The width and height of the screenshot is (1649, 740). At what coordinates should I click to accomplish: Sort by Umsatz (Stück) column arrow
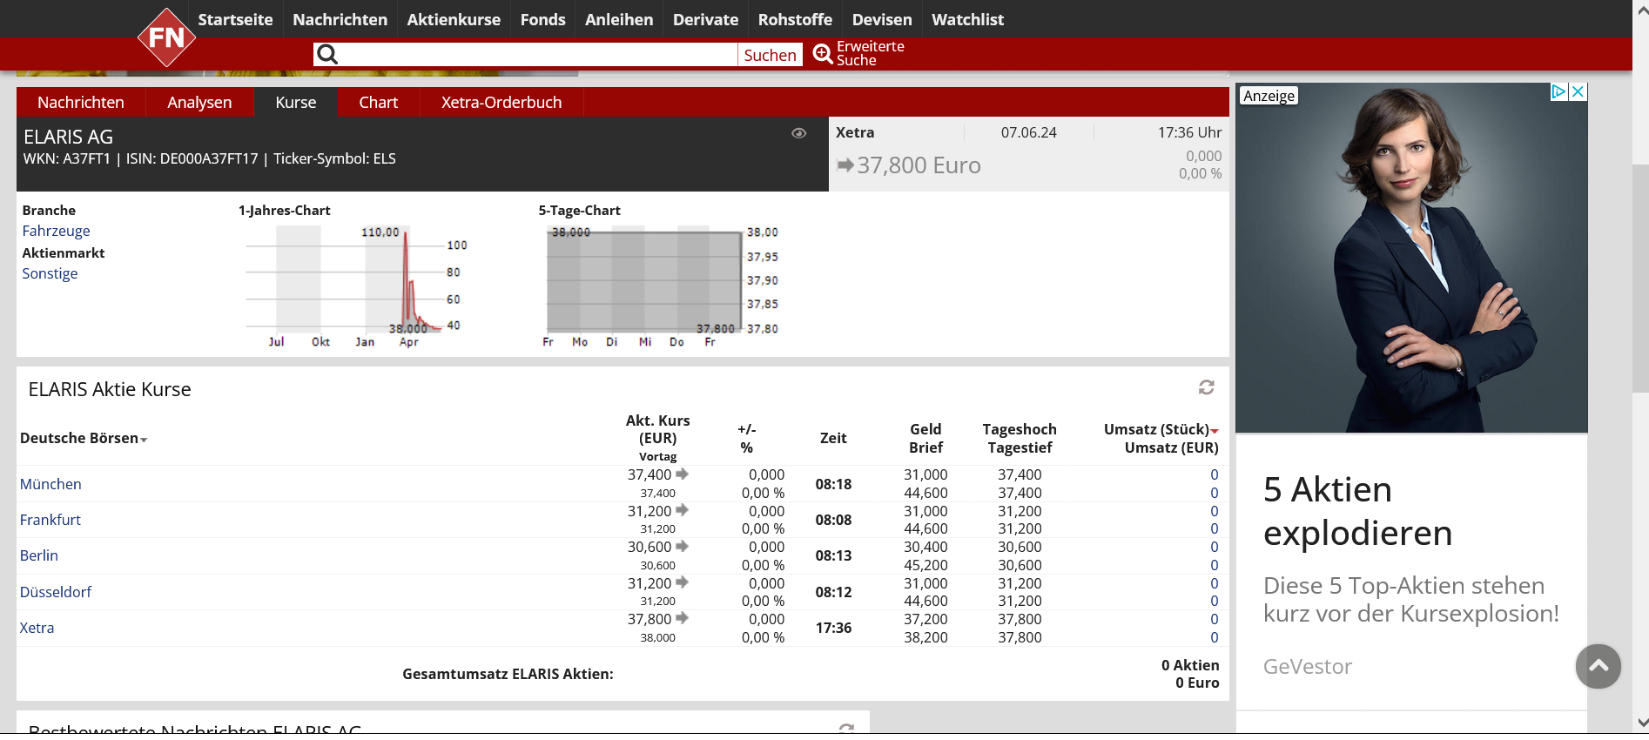tap(1215, 431)
